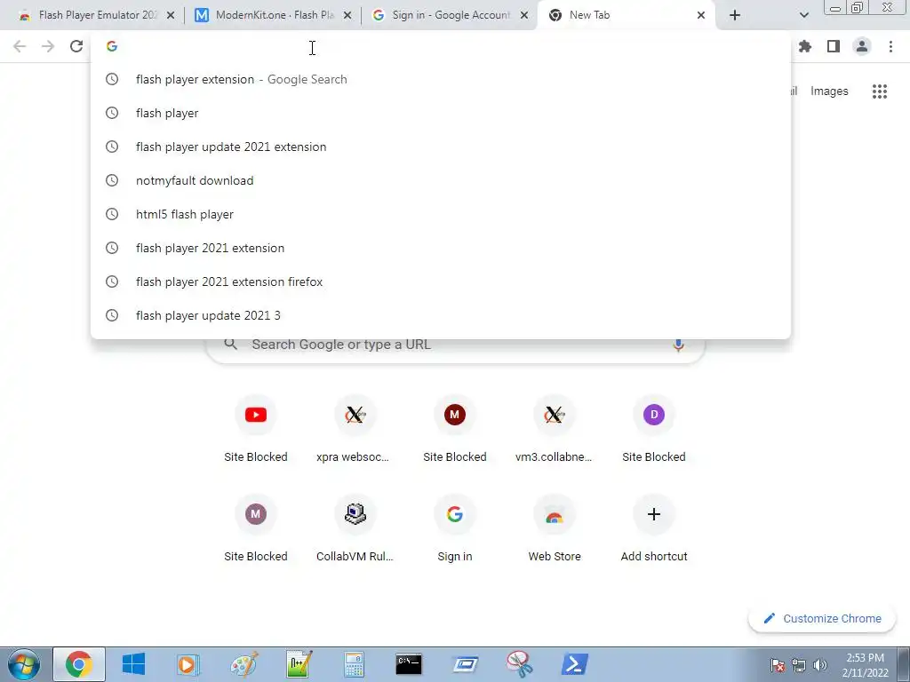The image size is (910, 682).
Task: Open the Calculator taskbar icon
Action: pos(354,664)
